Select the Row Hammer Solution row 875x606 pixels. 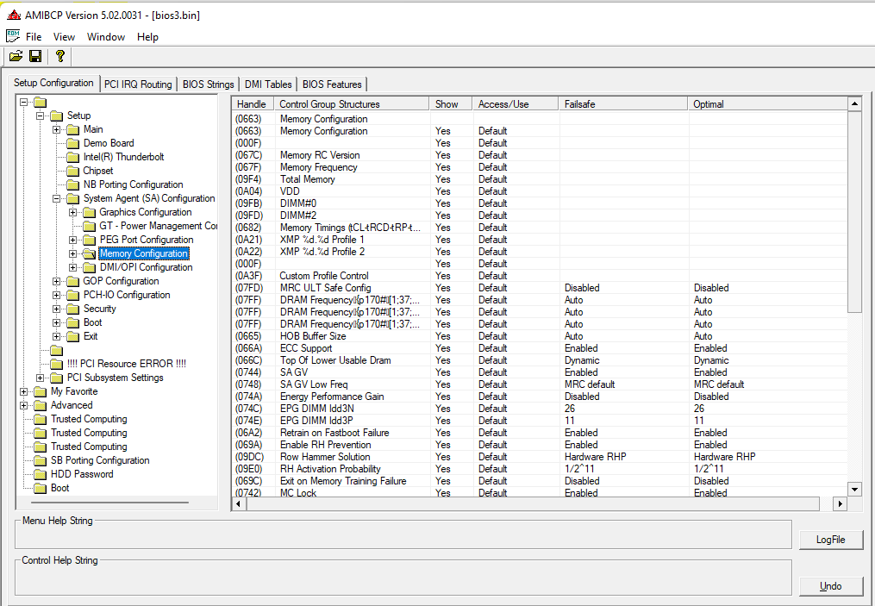click(x=539, y=457)
